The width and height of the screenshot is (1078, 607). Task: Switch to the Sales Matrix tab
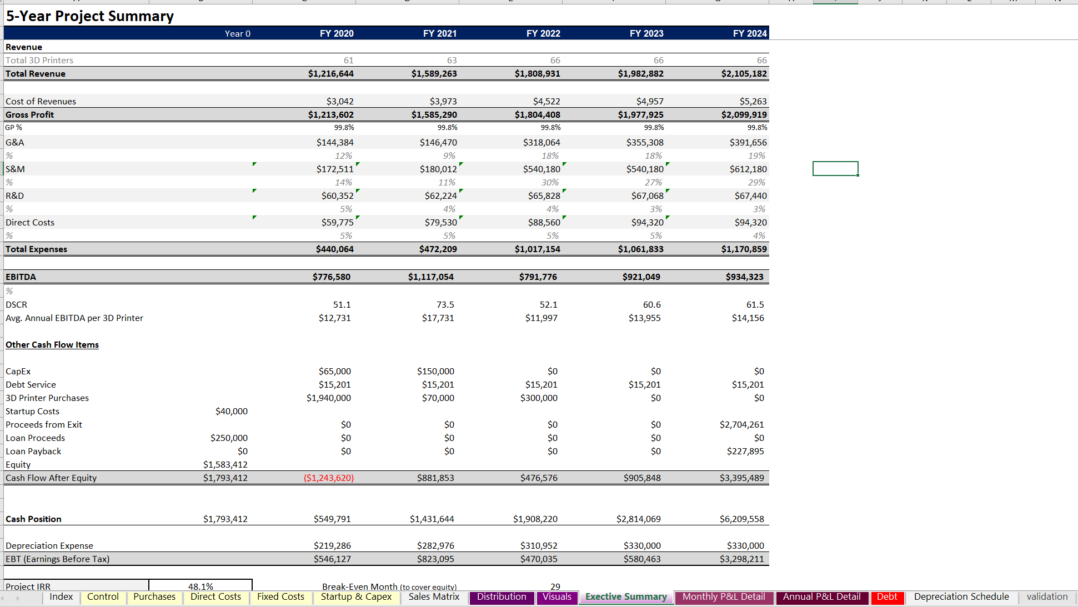(434, 597)
